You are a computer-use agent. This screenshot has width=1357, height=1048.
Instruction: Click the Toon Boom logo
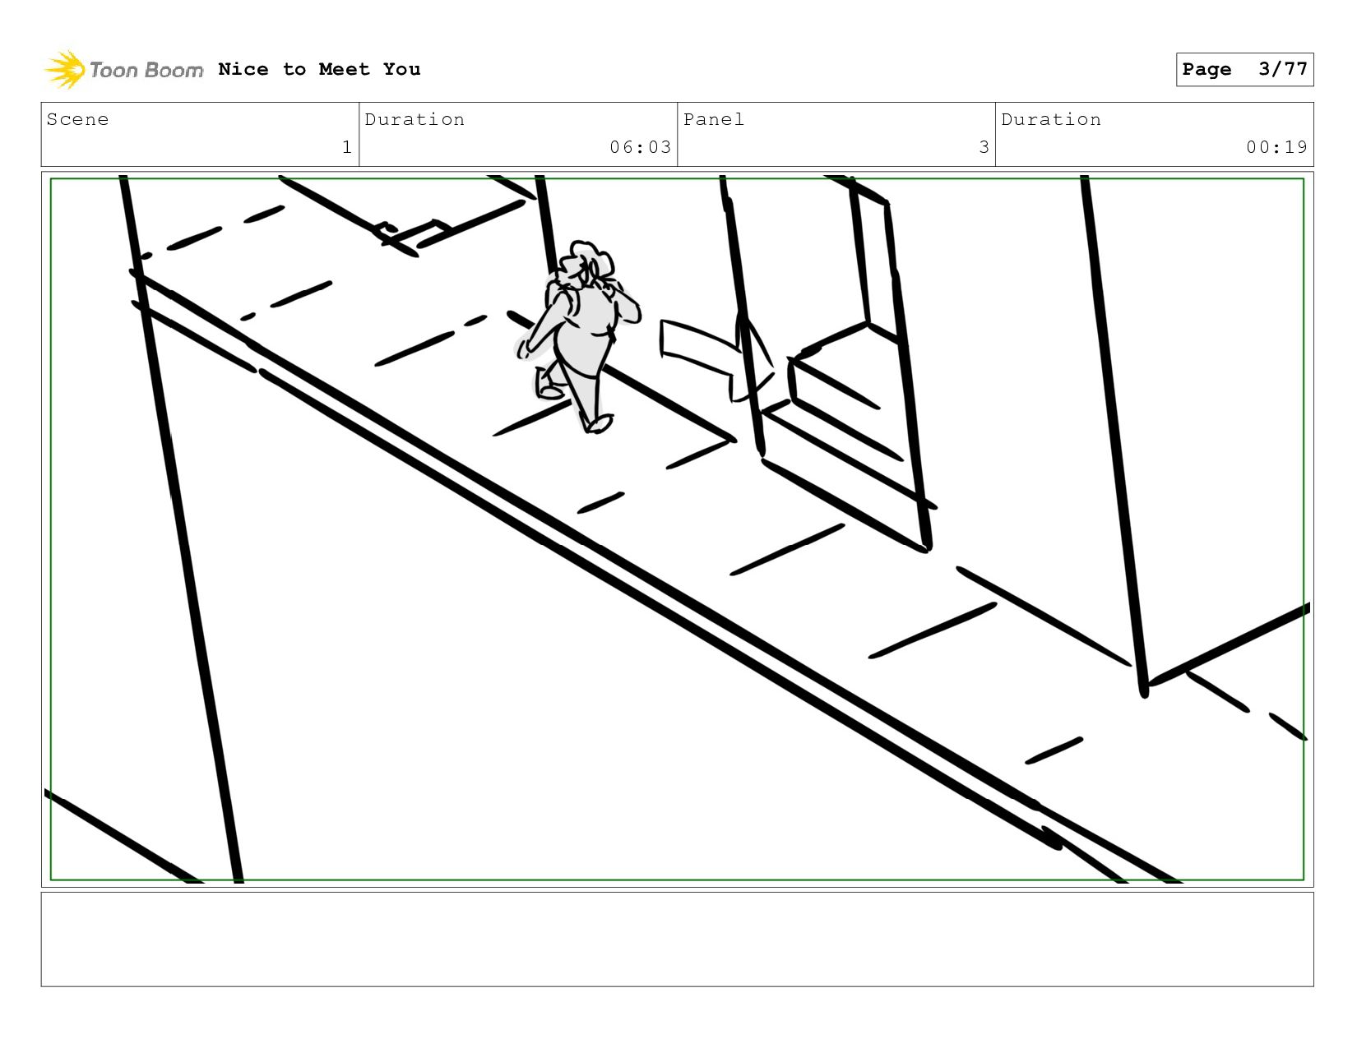(123, 70)
